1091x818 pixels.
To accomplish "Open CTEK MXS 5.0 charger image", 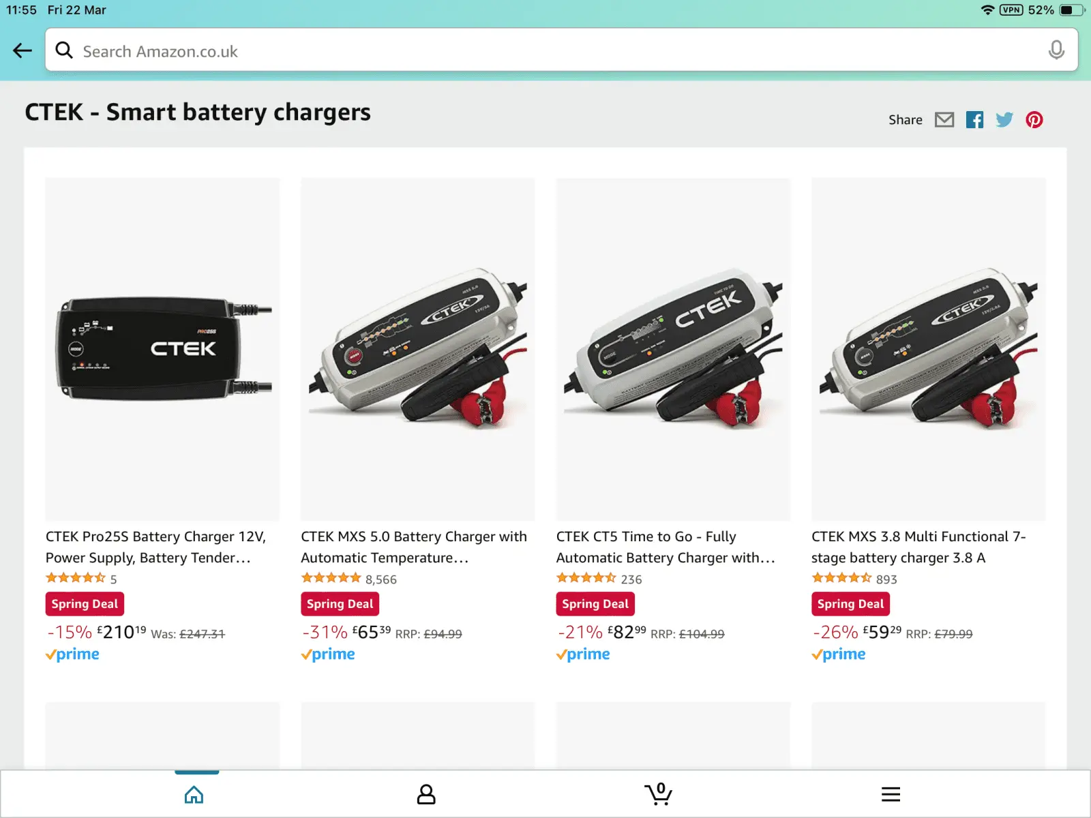I will (x=417, y=349).
